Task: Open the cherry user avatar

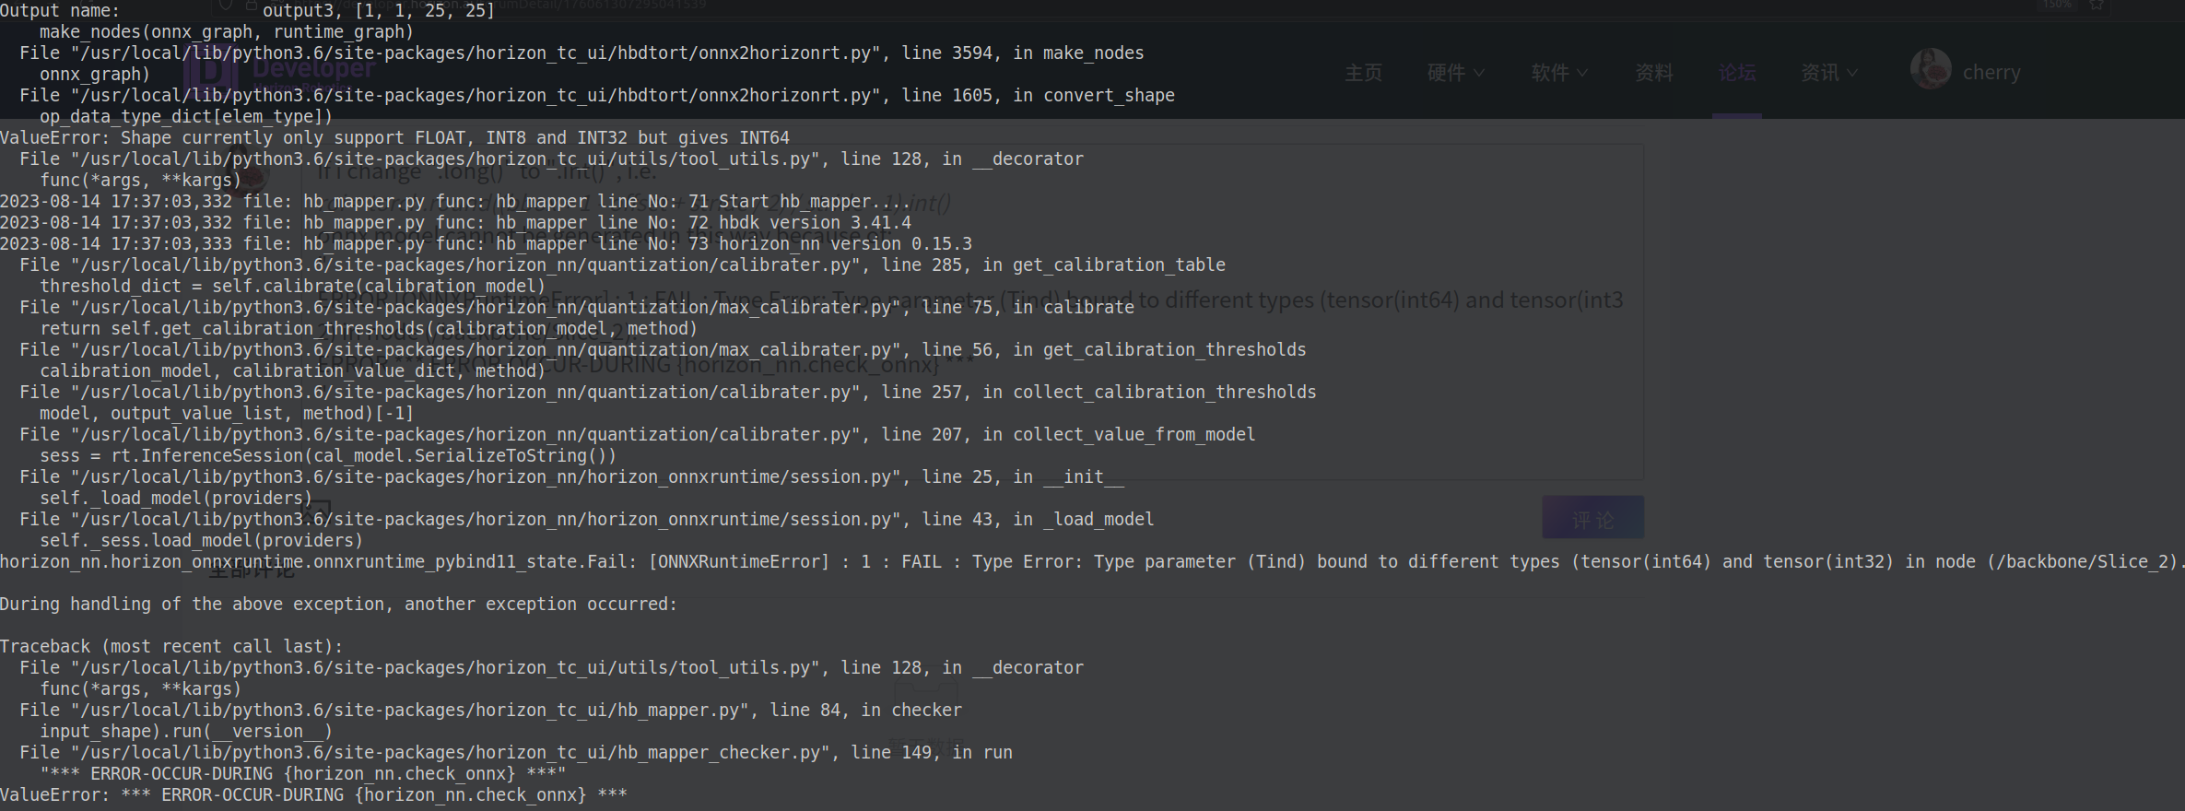Action: 1930,69
